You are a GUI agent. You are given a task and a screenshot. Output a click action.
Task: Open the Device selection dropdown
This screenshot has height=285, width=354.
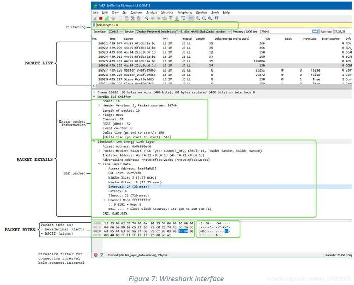pyautogui.click(x=183, y=32)
